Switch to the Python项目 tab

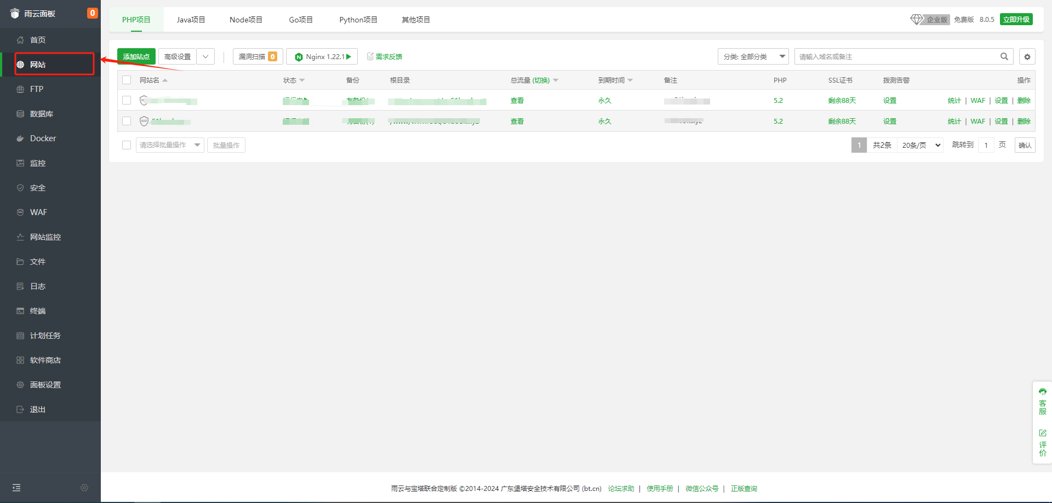(x=358, y=20)
